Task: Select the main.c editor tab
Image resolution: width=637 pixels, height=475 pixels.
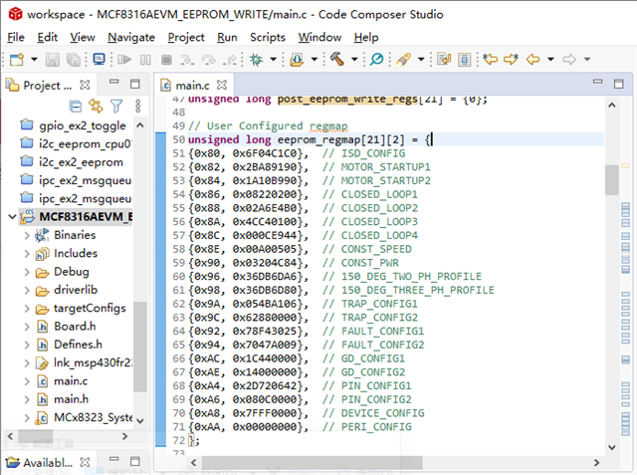Action: (x=192, y=86)
